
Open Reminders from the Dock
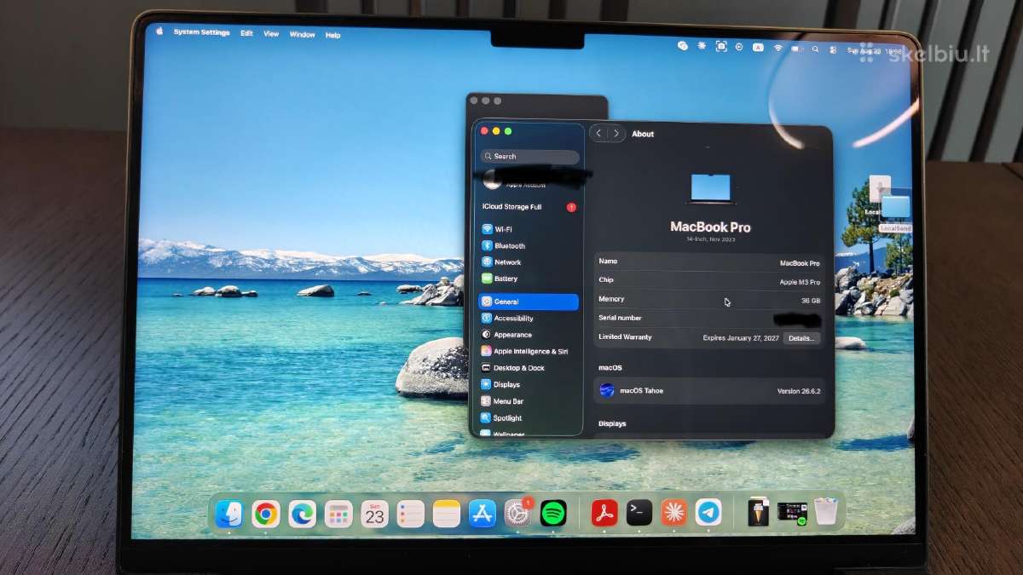tap(410, 514)
